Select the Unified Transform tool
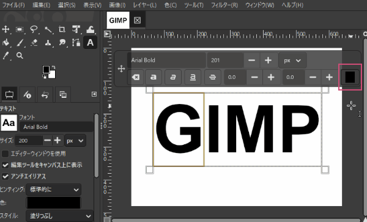This screenshot has width=367, height=222. pos(76,29)
